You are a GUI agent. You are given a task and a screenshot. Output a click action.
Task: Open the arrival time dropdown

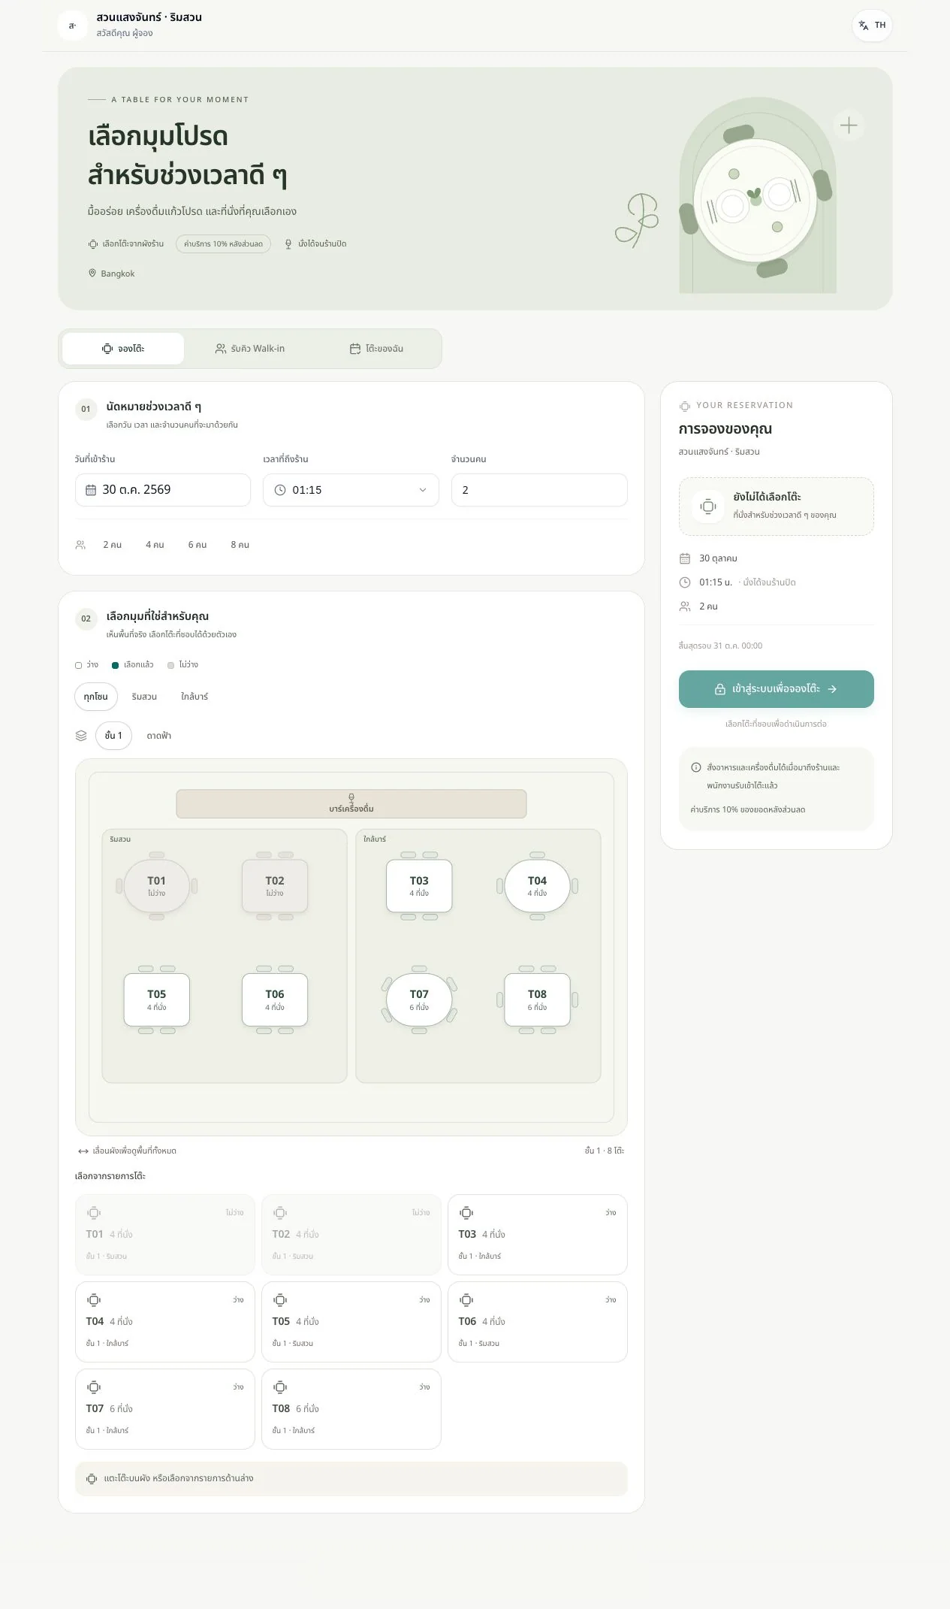(x=351, y=490)
